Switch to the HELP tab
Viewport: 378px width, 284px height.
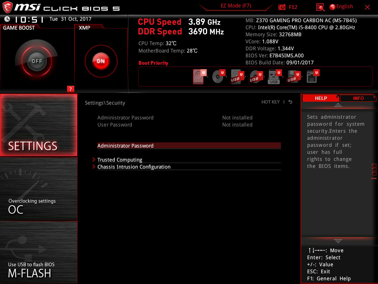point(321,98)
